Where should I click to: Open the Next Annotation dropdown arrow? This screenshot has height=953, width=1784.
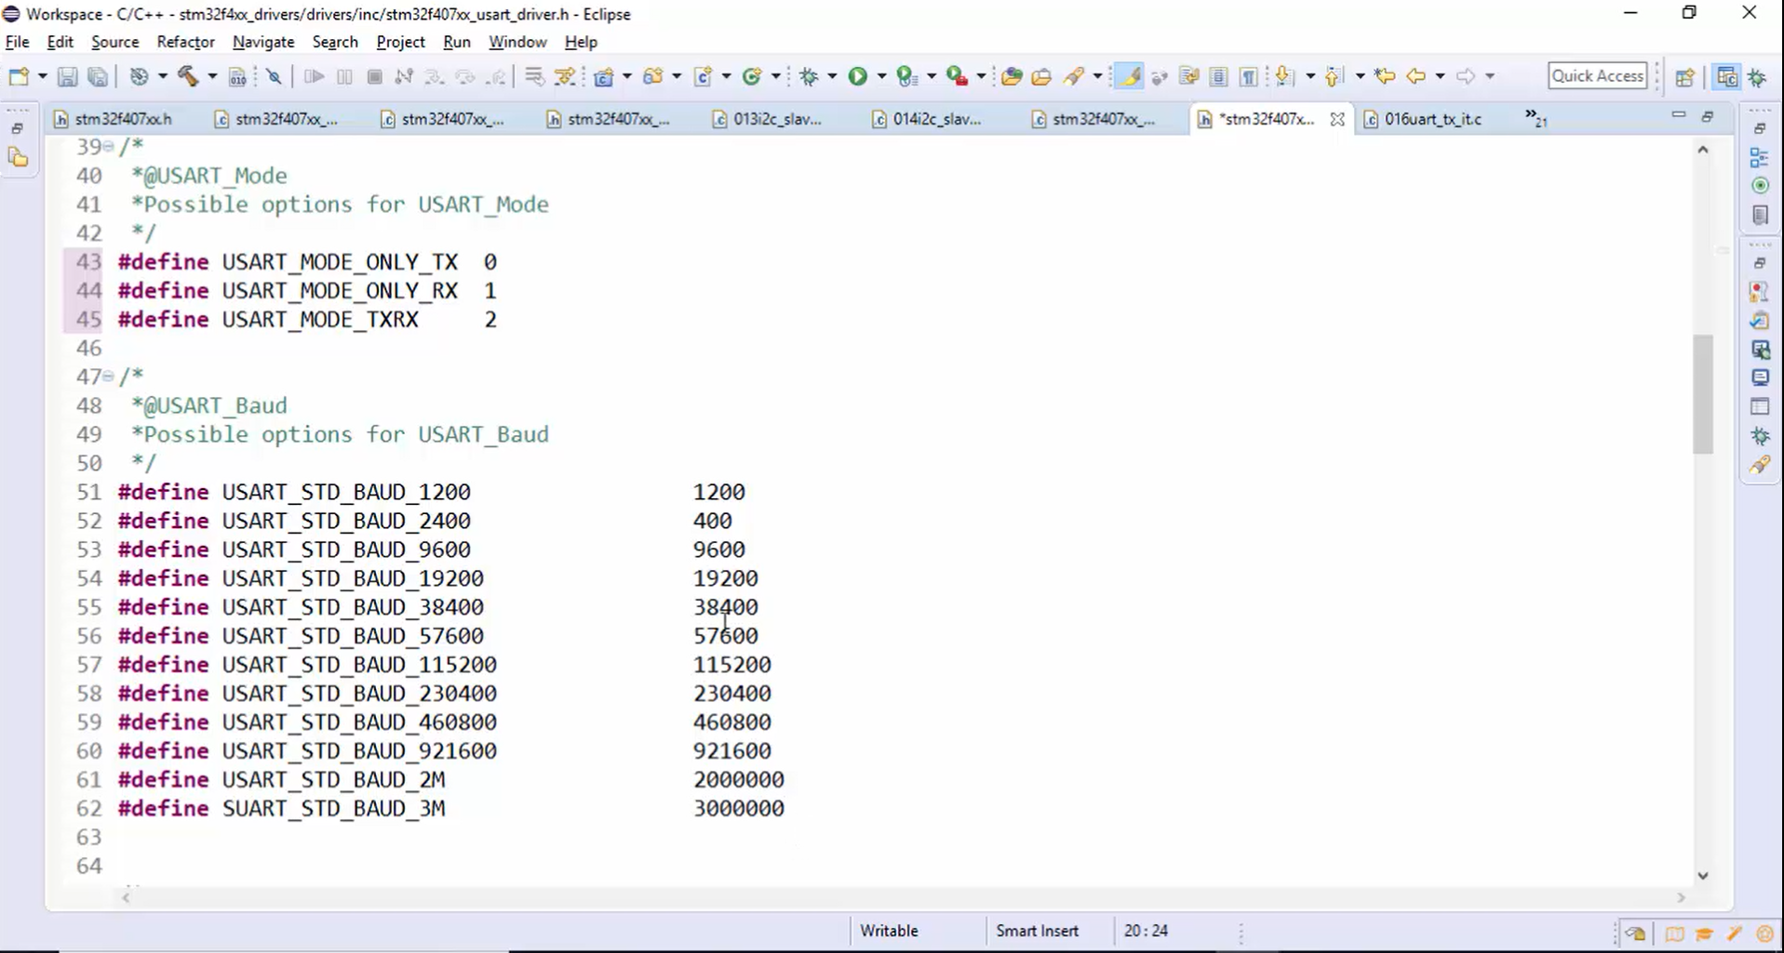(x=1309, y=76)
